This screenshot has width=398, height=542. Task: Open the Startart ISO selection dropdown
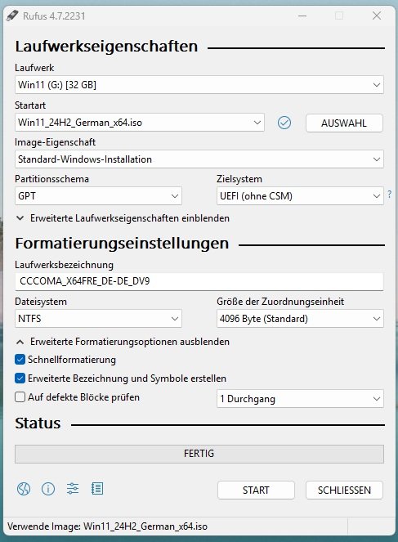pos(140,123)
